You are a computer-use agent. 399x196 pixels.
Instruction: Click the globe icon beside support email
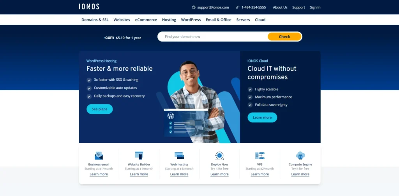tap(194, 7)
